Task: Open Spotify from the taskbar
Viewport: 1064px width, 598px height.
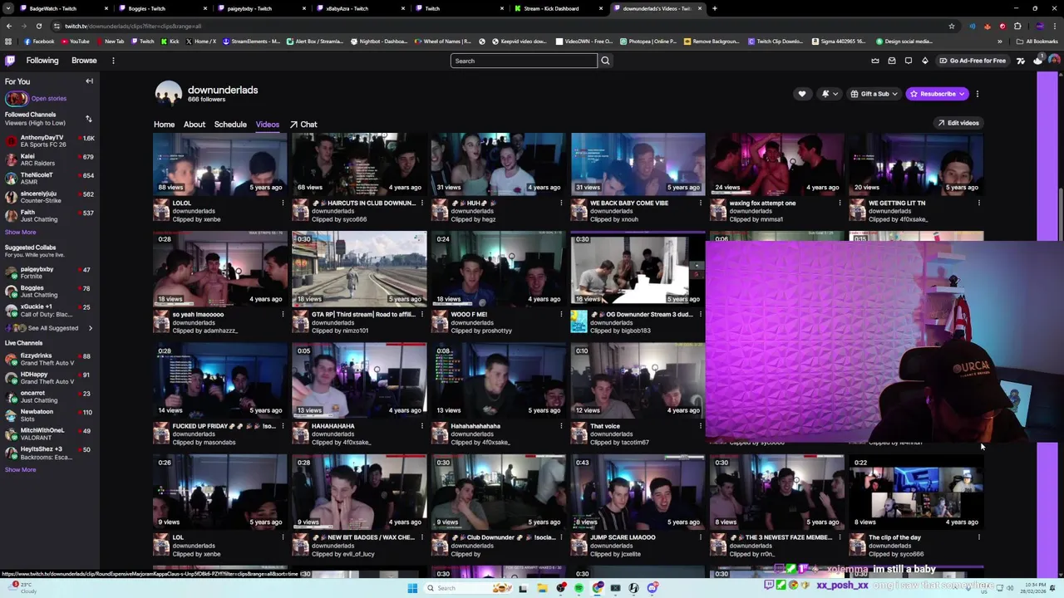Action: click(579, 588)
